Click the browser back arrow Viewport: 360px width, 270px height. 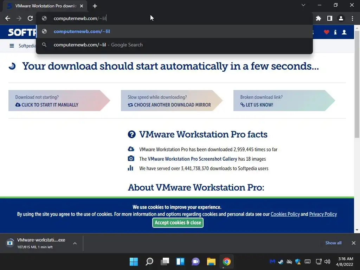tap(8, 18)
